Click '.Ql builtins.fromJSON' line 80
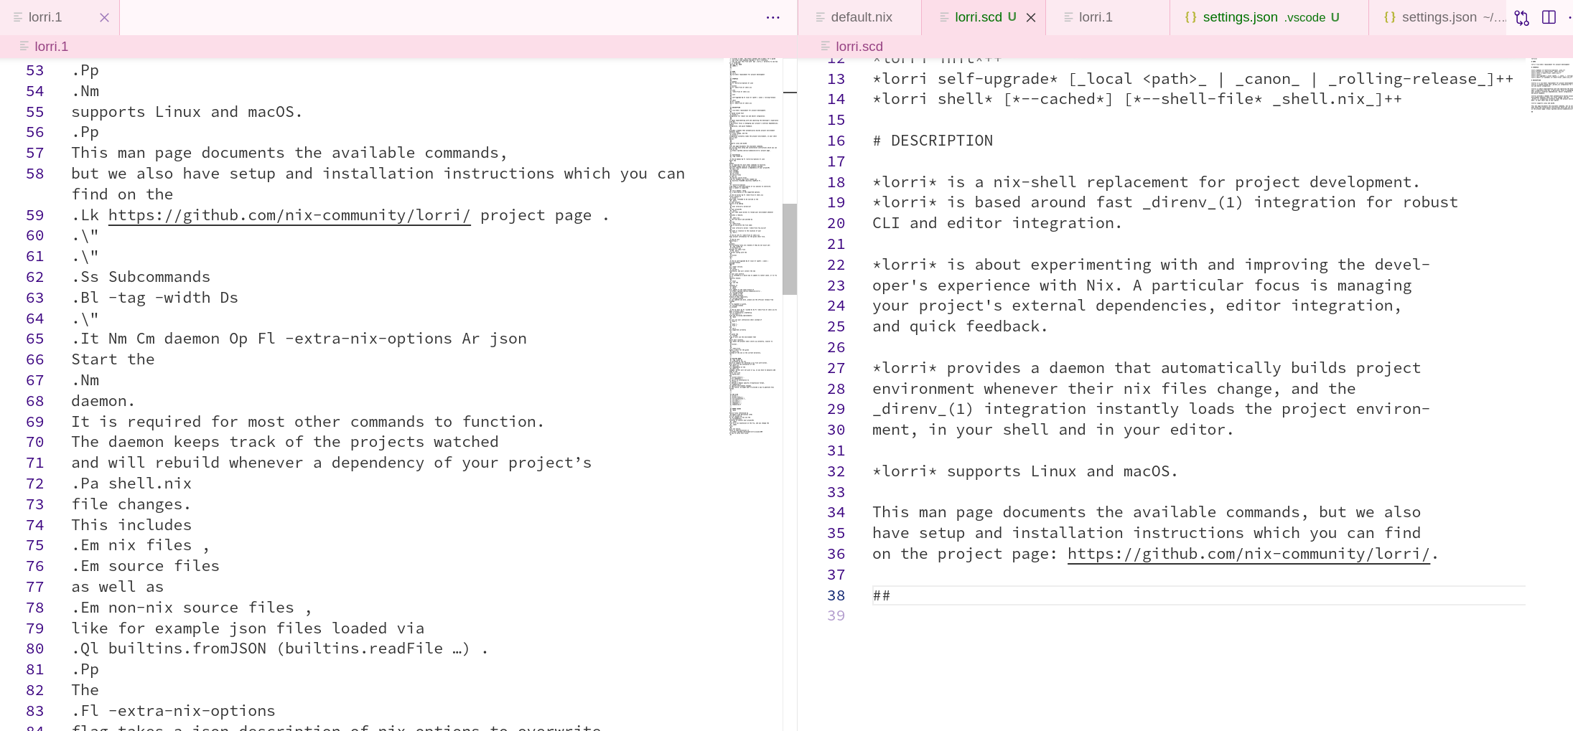The height and width of the screenshot is (731, 1573). click(x=280, y=649)
